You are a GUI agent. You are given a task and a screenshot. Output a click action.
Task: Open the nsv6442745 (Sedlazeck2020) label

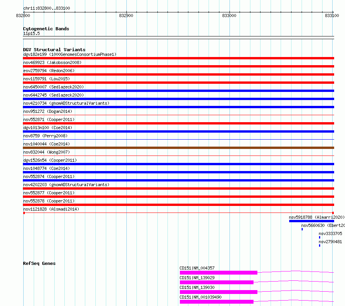(x=53, y=95)
